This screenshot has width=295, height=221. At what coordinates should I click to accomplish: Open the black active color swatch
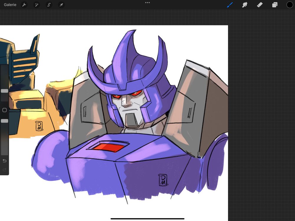pyautogui.click(x=290, y=5)
